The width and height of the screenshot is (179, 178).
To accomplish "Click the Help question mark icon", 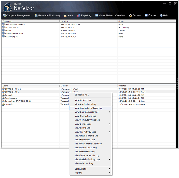I will pyautogui.click(x=161, y=15).
